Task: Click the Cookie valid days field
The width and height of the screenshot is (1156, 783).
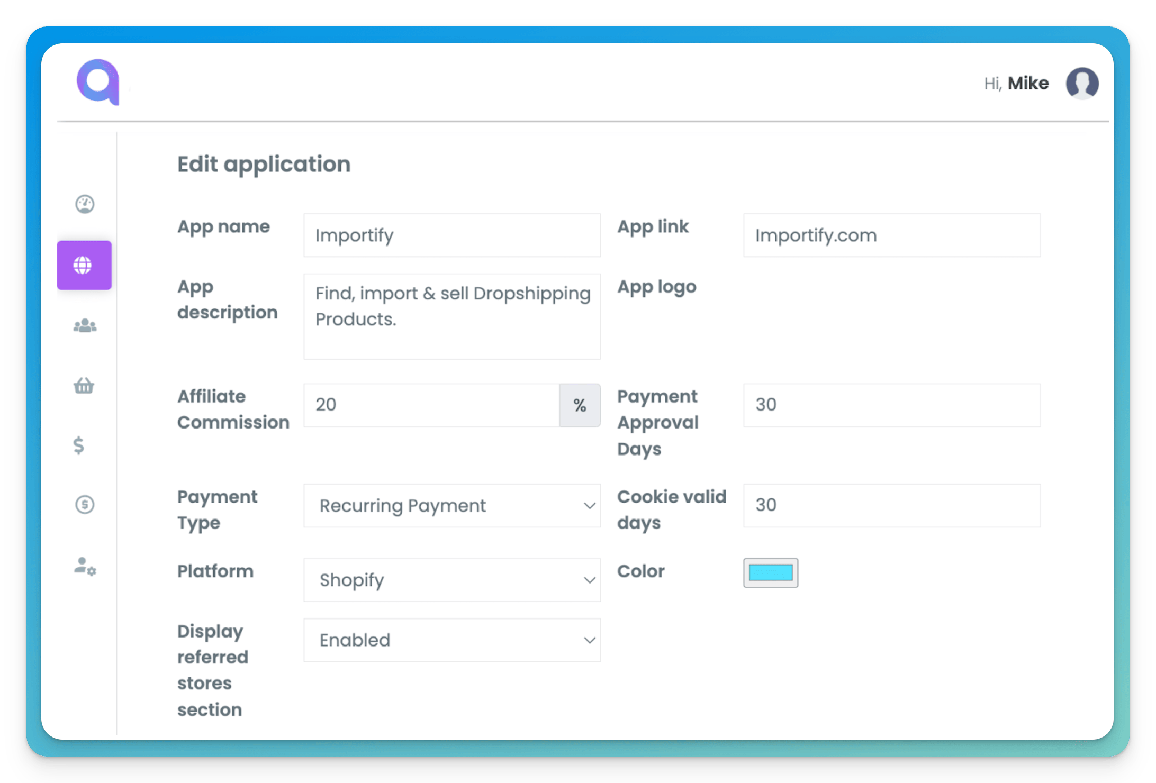Action: (x=892, y=505)
